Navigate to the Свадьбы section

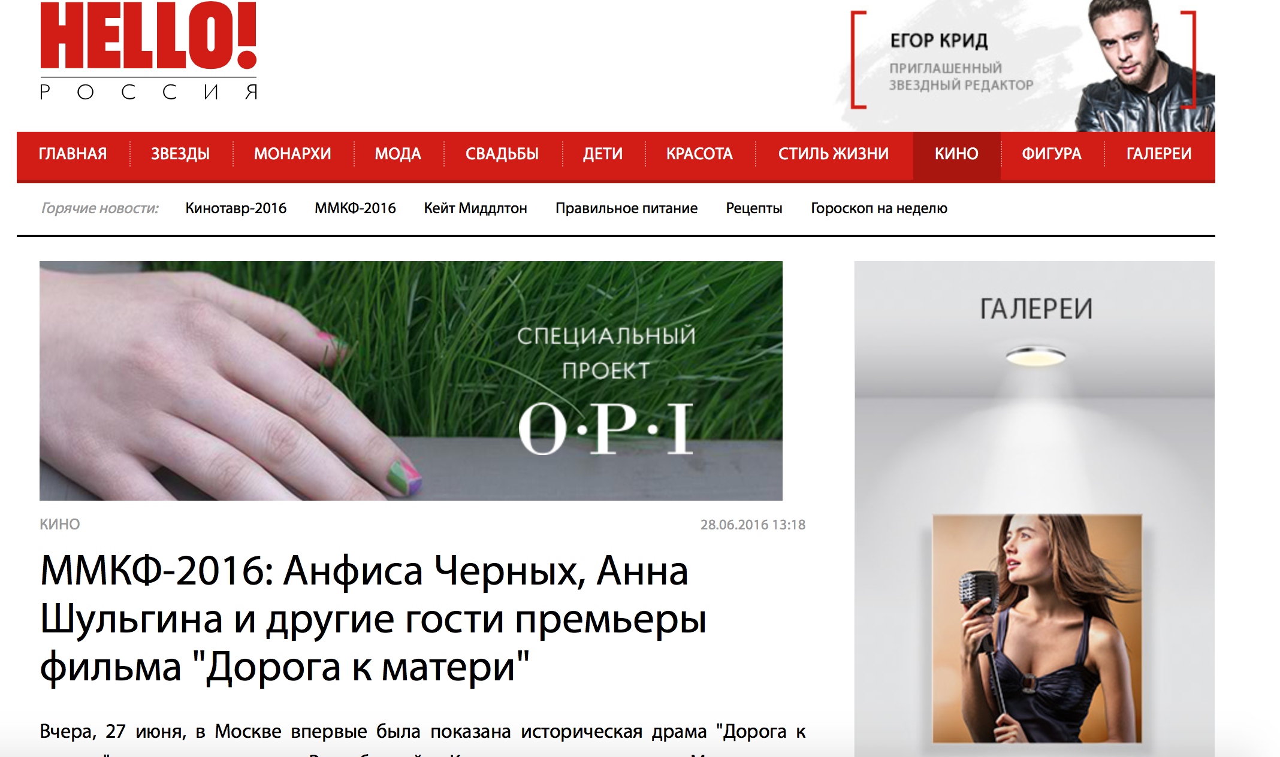(x=502, y=154)
